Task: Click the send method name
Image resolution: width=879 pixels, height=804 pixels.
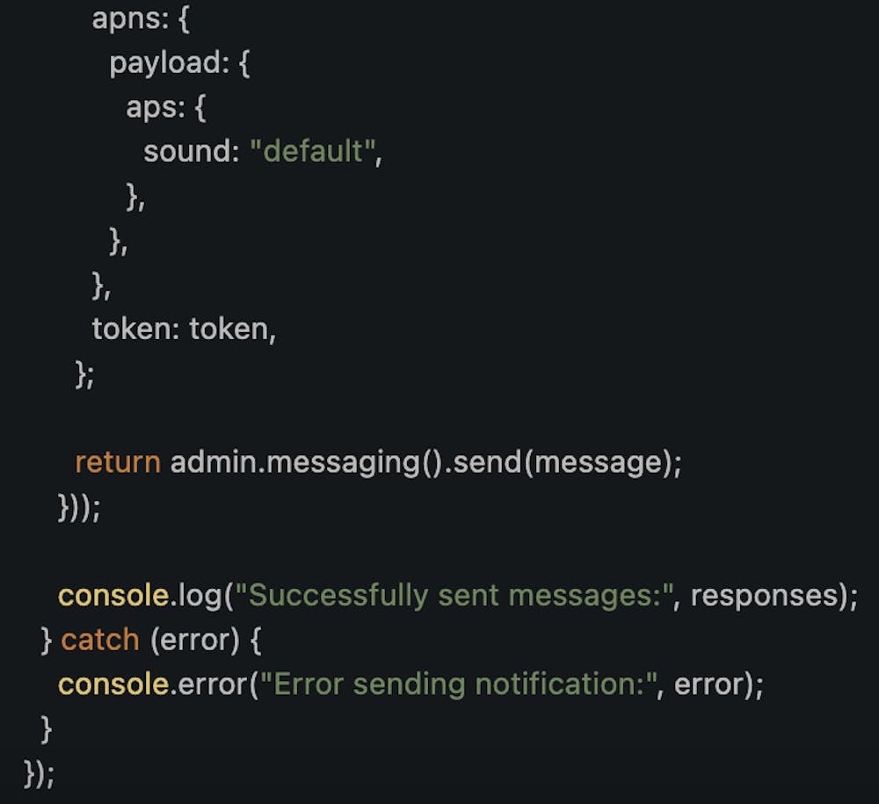Action: (x=493, y=463)
